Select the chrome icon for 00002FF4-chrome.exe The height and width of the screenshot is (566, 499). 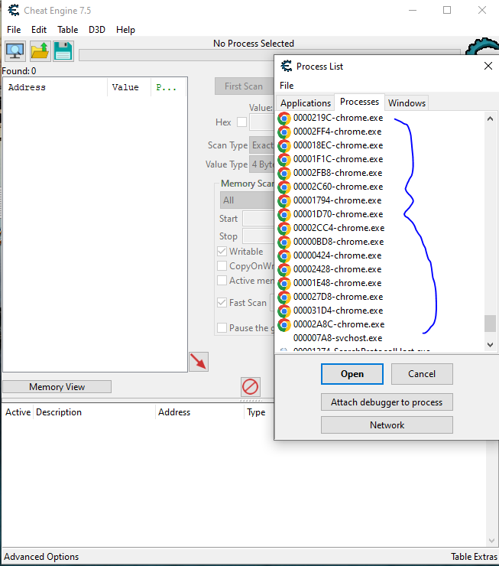(x=284, y=132)
